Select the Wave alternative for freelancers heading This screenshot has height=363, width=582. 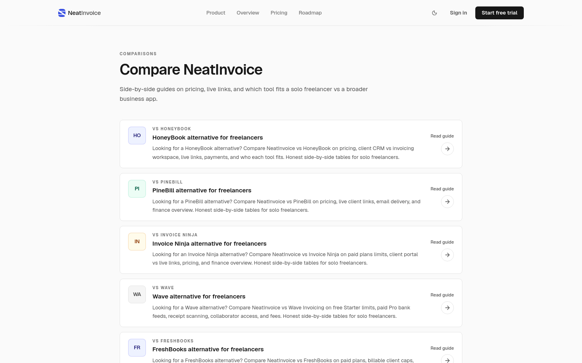[199, 296]
